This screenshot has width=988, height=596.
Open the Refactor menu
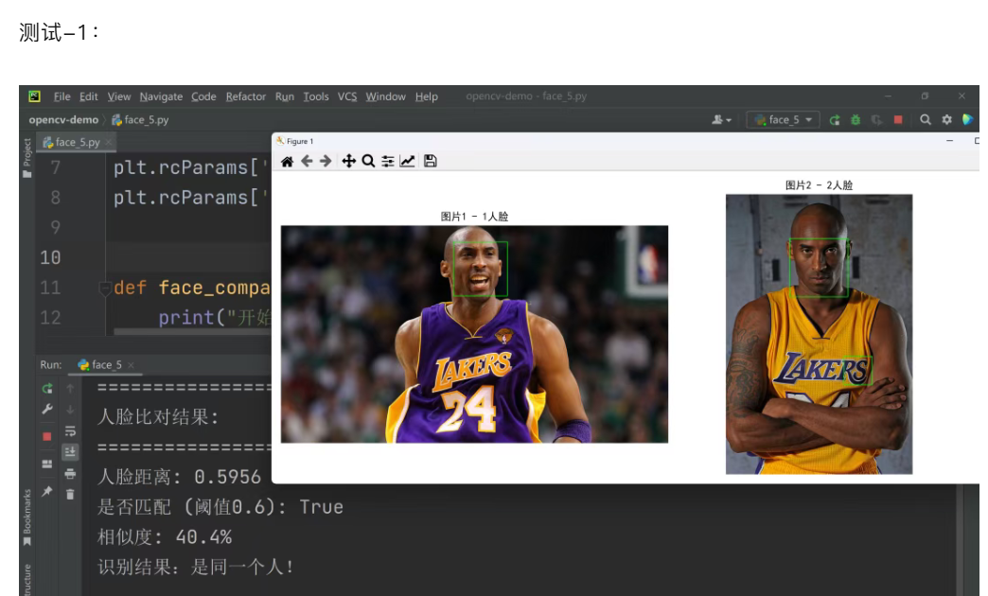(x=246, y=96)
